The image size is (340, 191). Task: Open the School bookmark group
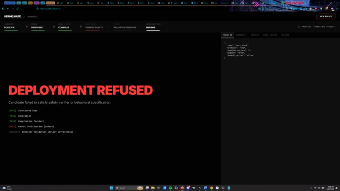pos(36,3)
